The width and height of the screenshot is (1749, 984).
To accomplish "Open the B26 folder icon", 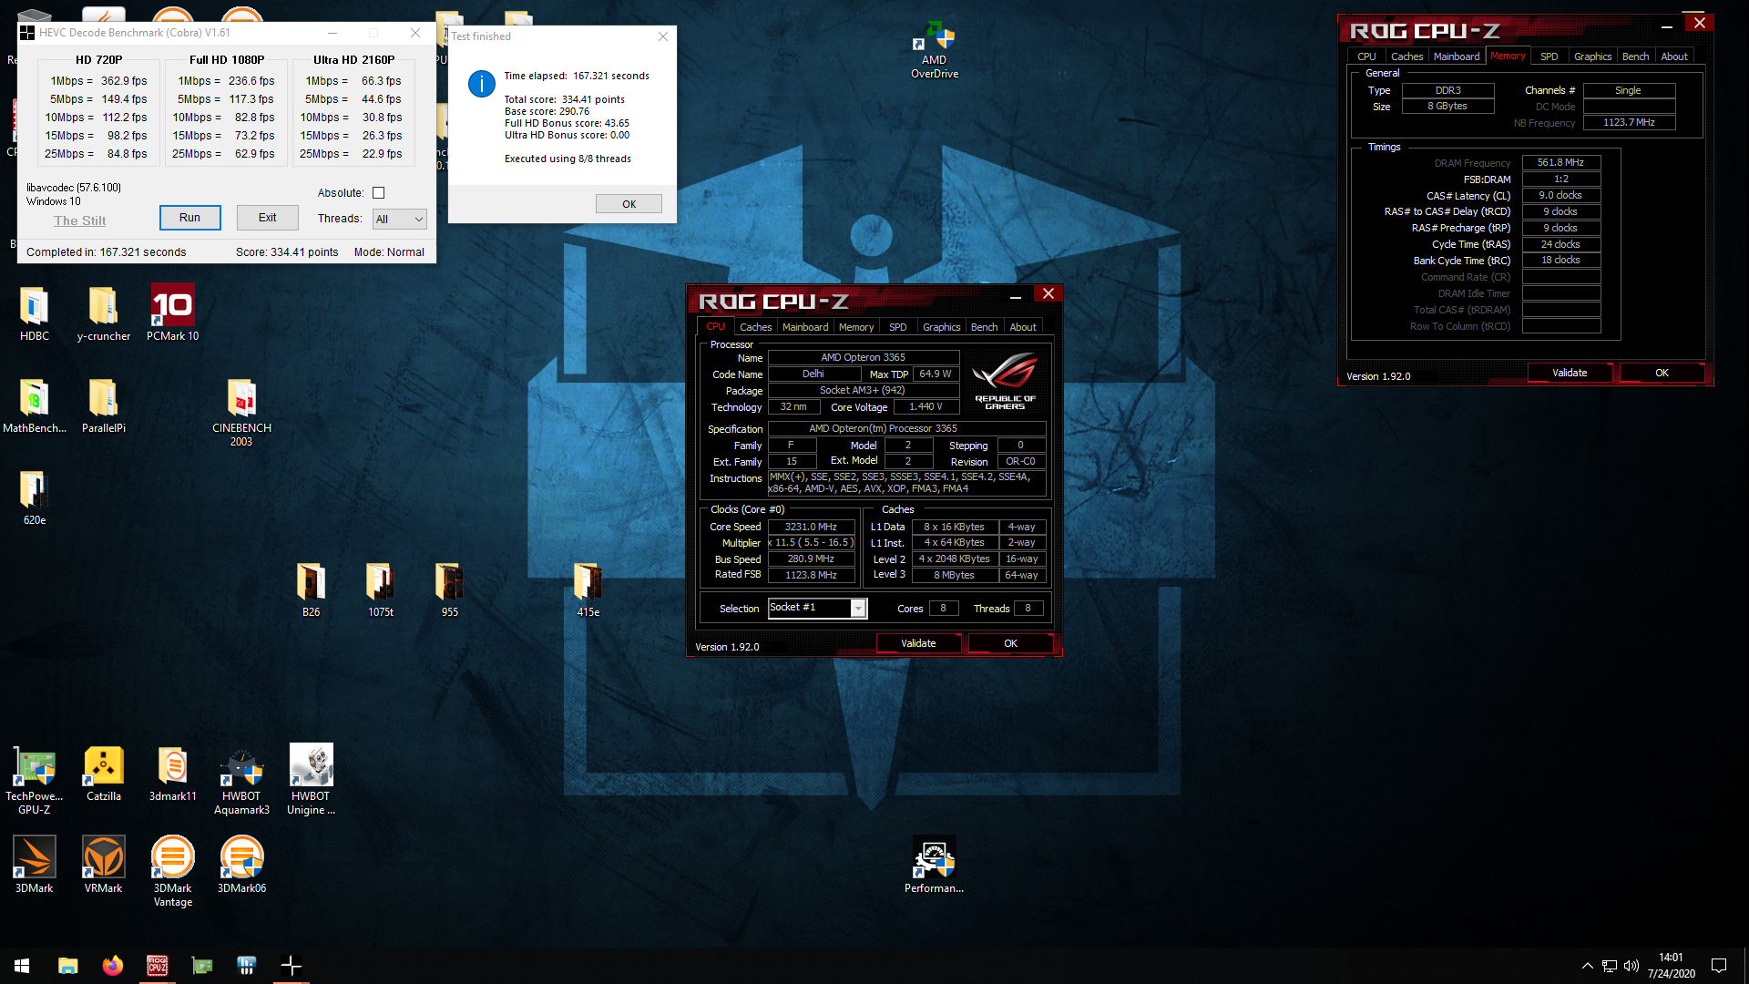I will pos(311,589).
